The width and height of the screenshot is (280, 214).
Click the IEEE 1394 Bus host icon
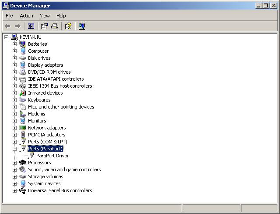(x=23, y=86)
